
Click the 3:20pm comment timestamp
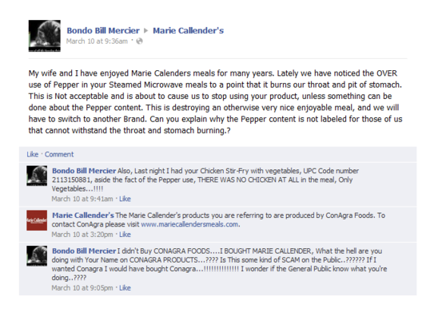tap(82, 235)
